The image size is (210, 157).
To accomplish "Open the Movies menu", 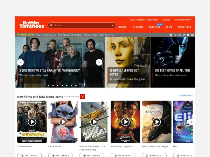I will (122, 27).
